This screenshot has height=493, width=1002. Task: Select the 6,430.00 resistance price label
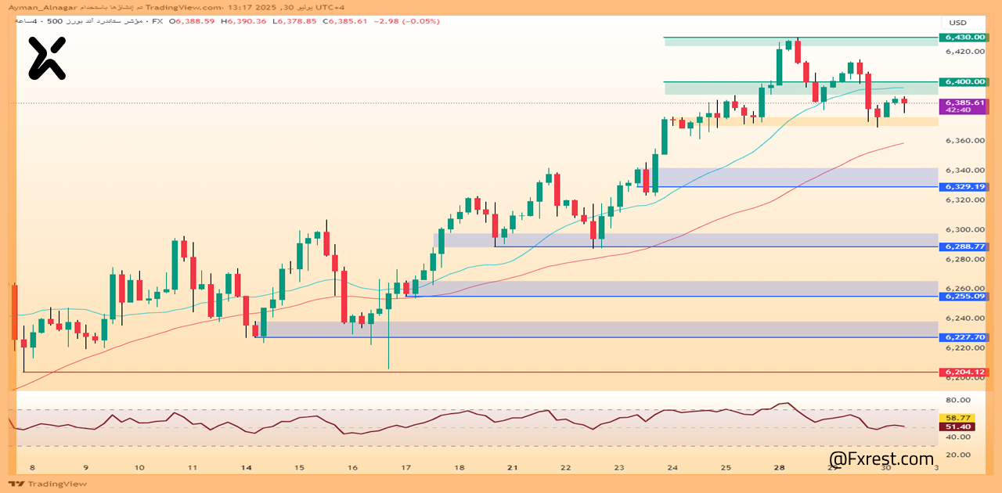964,37
